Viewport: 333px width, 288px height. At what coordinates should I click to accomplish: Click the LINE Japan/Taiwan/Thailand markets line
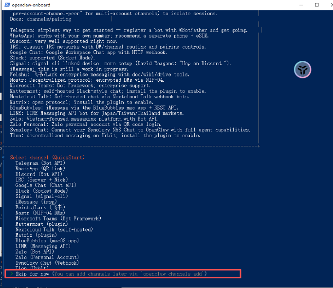click(97, 113)
